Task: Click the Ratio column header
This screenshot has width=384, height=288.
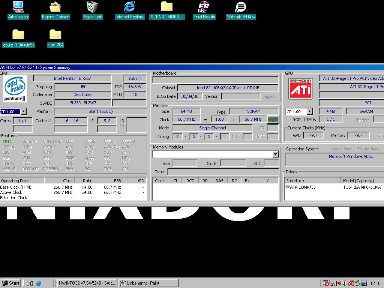Action: pyautogui.click(x=84, y=181)
